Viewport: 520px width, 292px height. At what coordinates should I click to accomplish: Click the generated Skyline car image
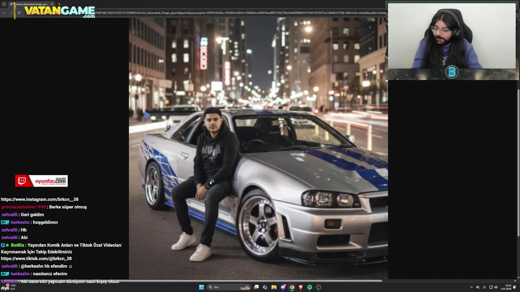258,148
